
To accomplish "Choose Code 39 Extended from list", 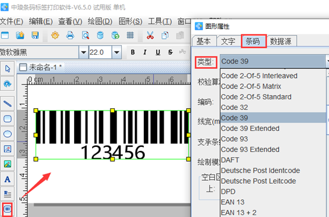I will coord(273,128).
